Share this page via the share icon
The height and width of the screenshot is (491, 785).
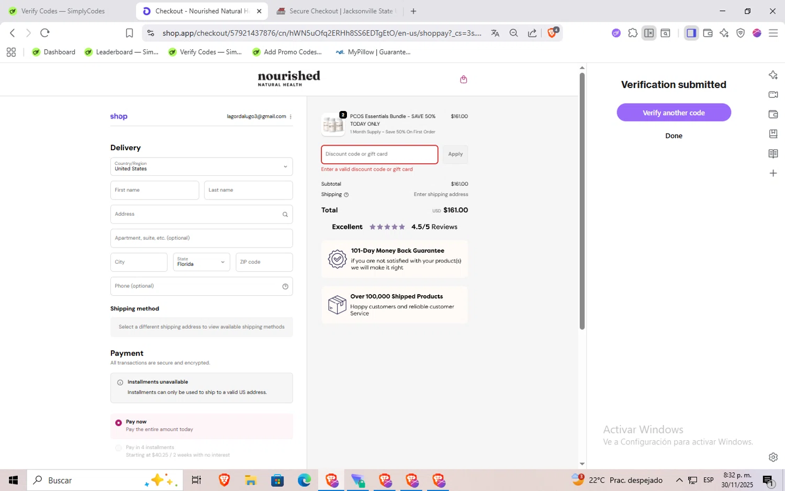coord(532,33)
